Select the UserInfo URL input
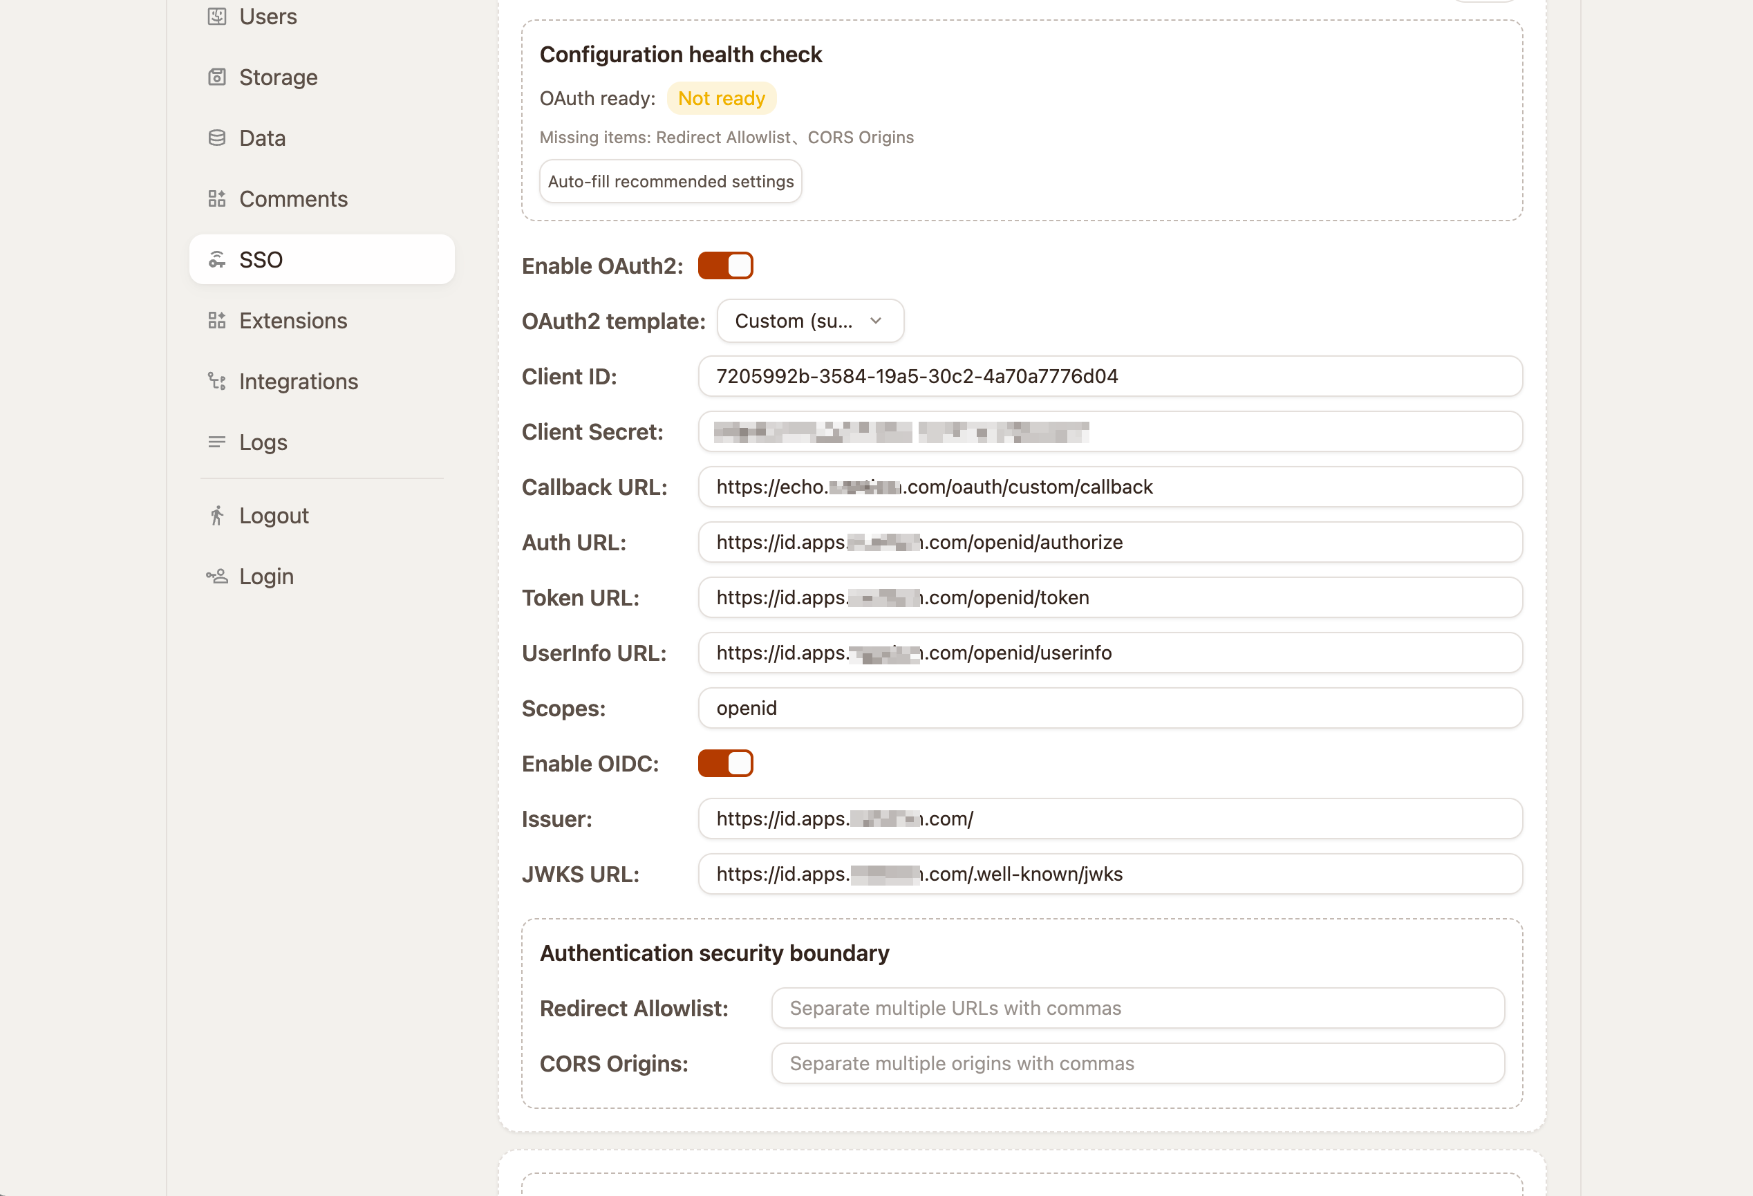 pos(1109,653)
